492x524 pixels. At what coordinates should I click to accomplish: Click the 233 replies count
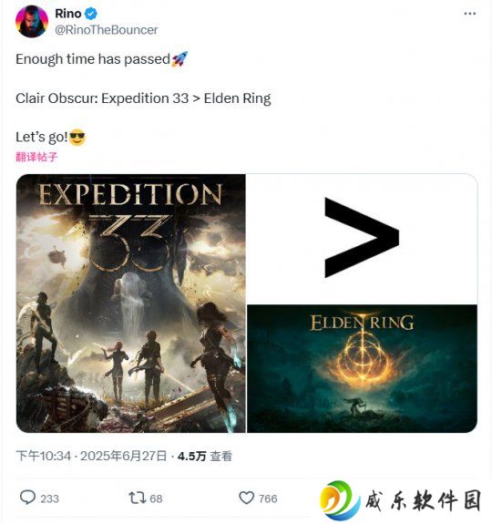coord(50,498)
